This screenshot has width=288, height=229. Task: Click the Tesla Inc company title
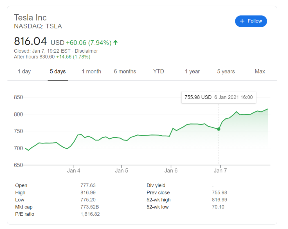(x=30, y=17)
